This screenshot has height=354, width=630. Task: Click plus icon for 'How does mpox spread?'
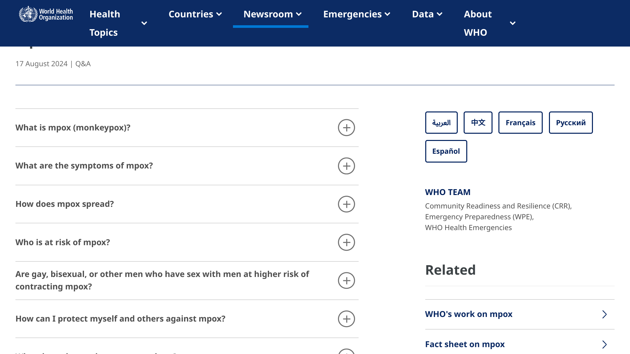(346, 204)
